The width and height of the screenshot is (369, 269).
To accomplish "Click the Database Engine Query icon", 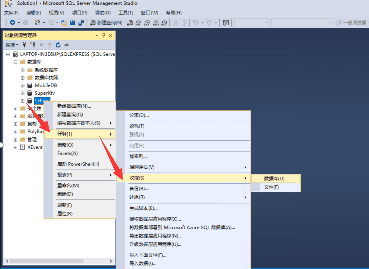I will [x=130, y=23].
